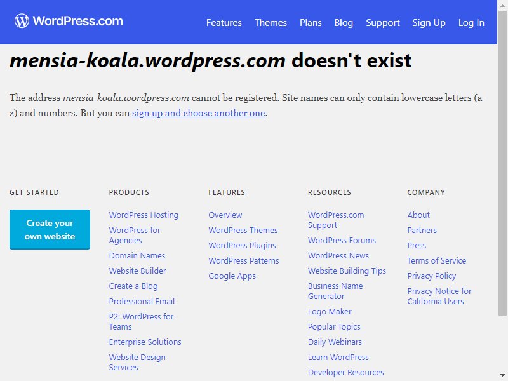Select the Create a Blog link
Screen dimensions: 508x381
133,286
